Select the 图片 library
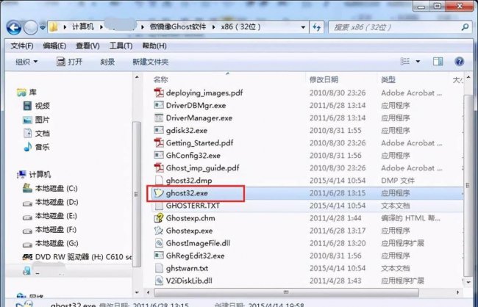 [36, 120]
